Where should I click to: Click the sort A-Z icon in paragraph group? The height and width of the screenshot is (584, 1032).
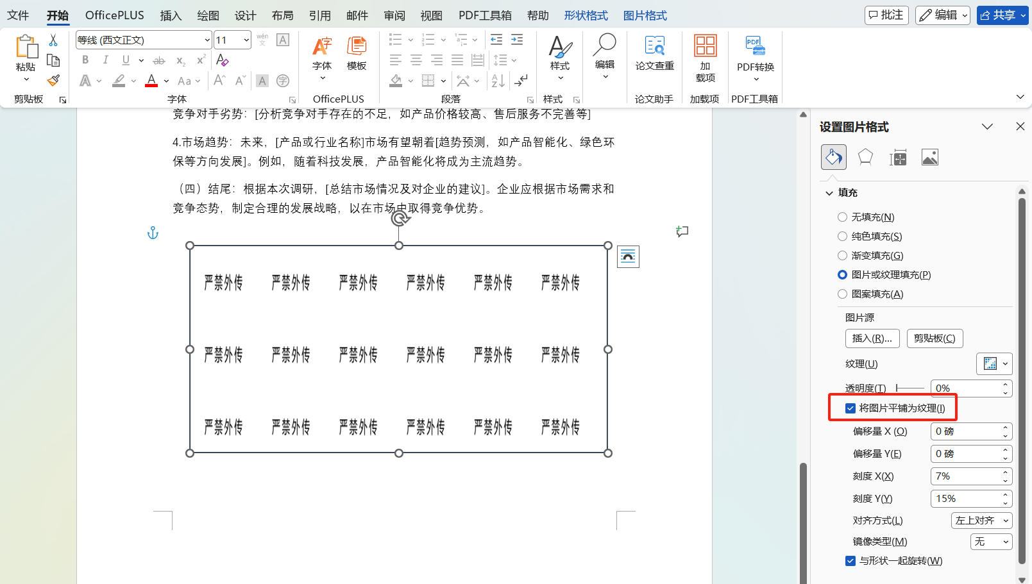(x=497, y=81)
